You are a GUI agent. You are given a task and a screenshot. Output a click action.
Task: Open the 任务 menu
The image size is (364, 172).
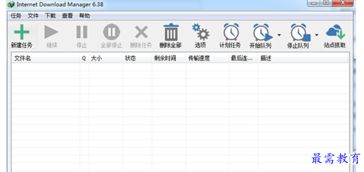click(x=16, y=16)
